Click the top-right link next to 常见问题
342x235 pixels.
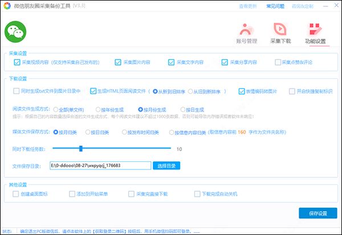pos(303,6)
